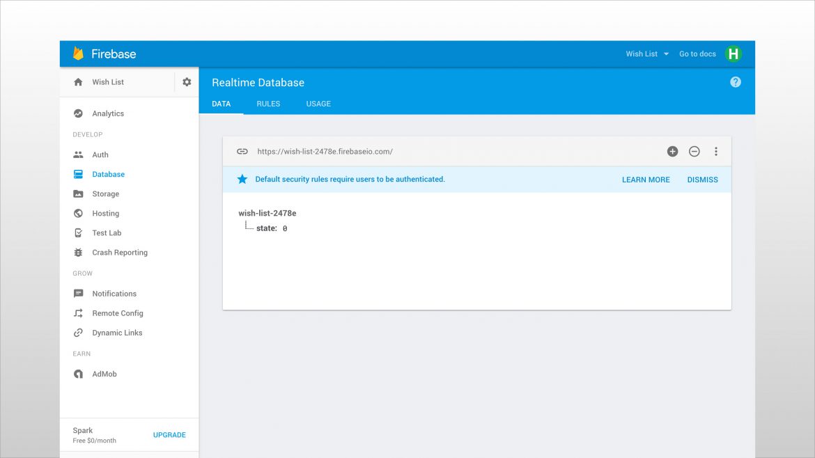Click the 'Free $0/month' text
This screenshot has height=458, width=815.
[95, 441]
